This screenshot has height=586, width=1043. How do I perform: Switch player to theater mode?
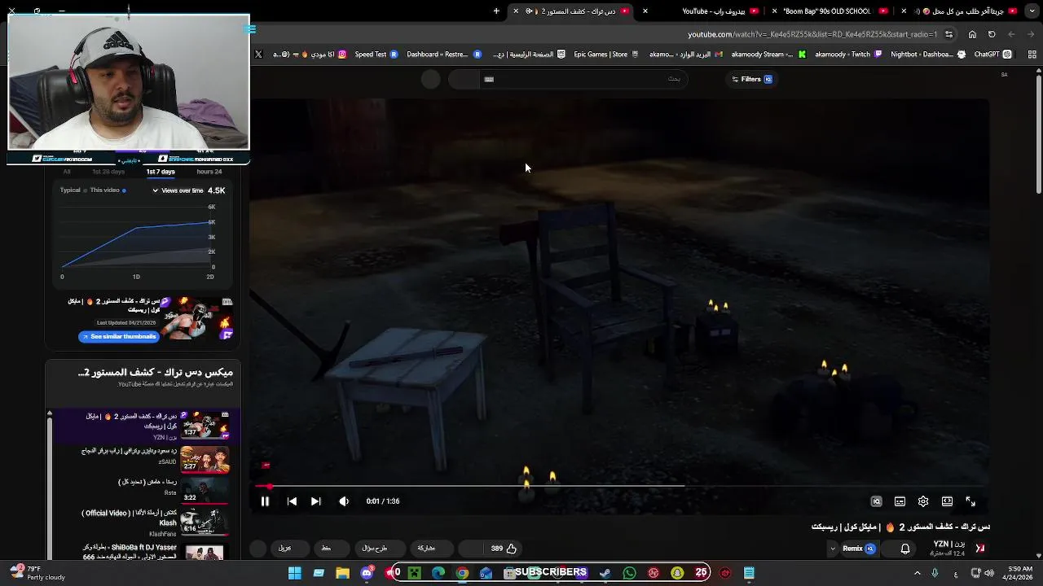947,501
